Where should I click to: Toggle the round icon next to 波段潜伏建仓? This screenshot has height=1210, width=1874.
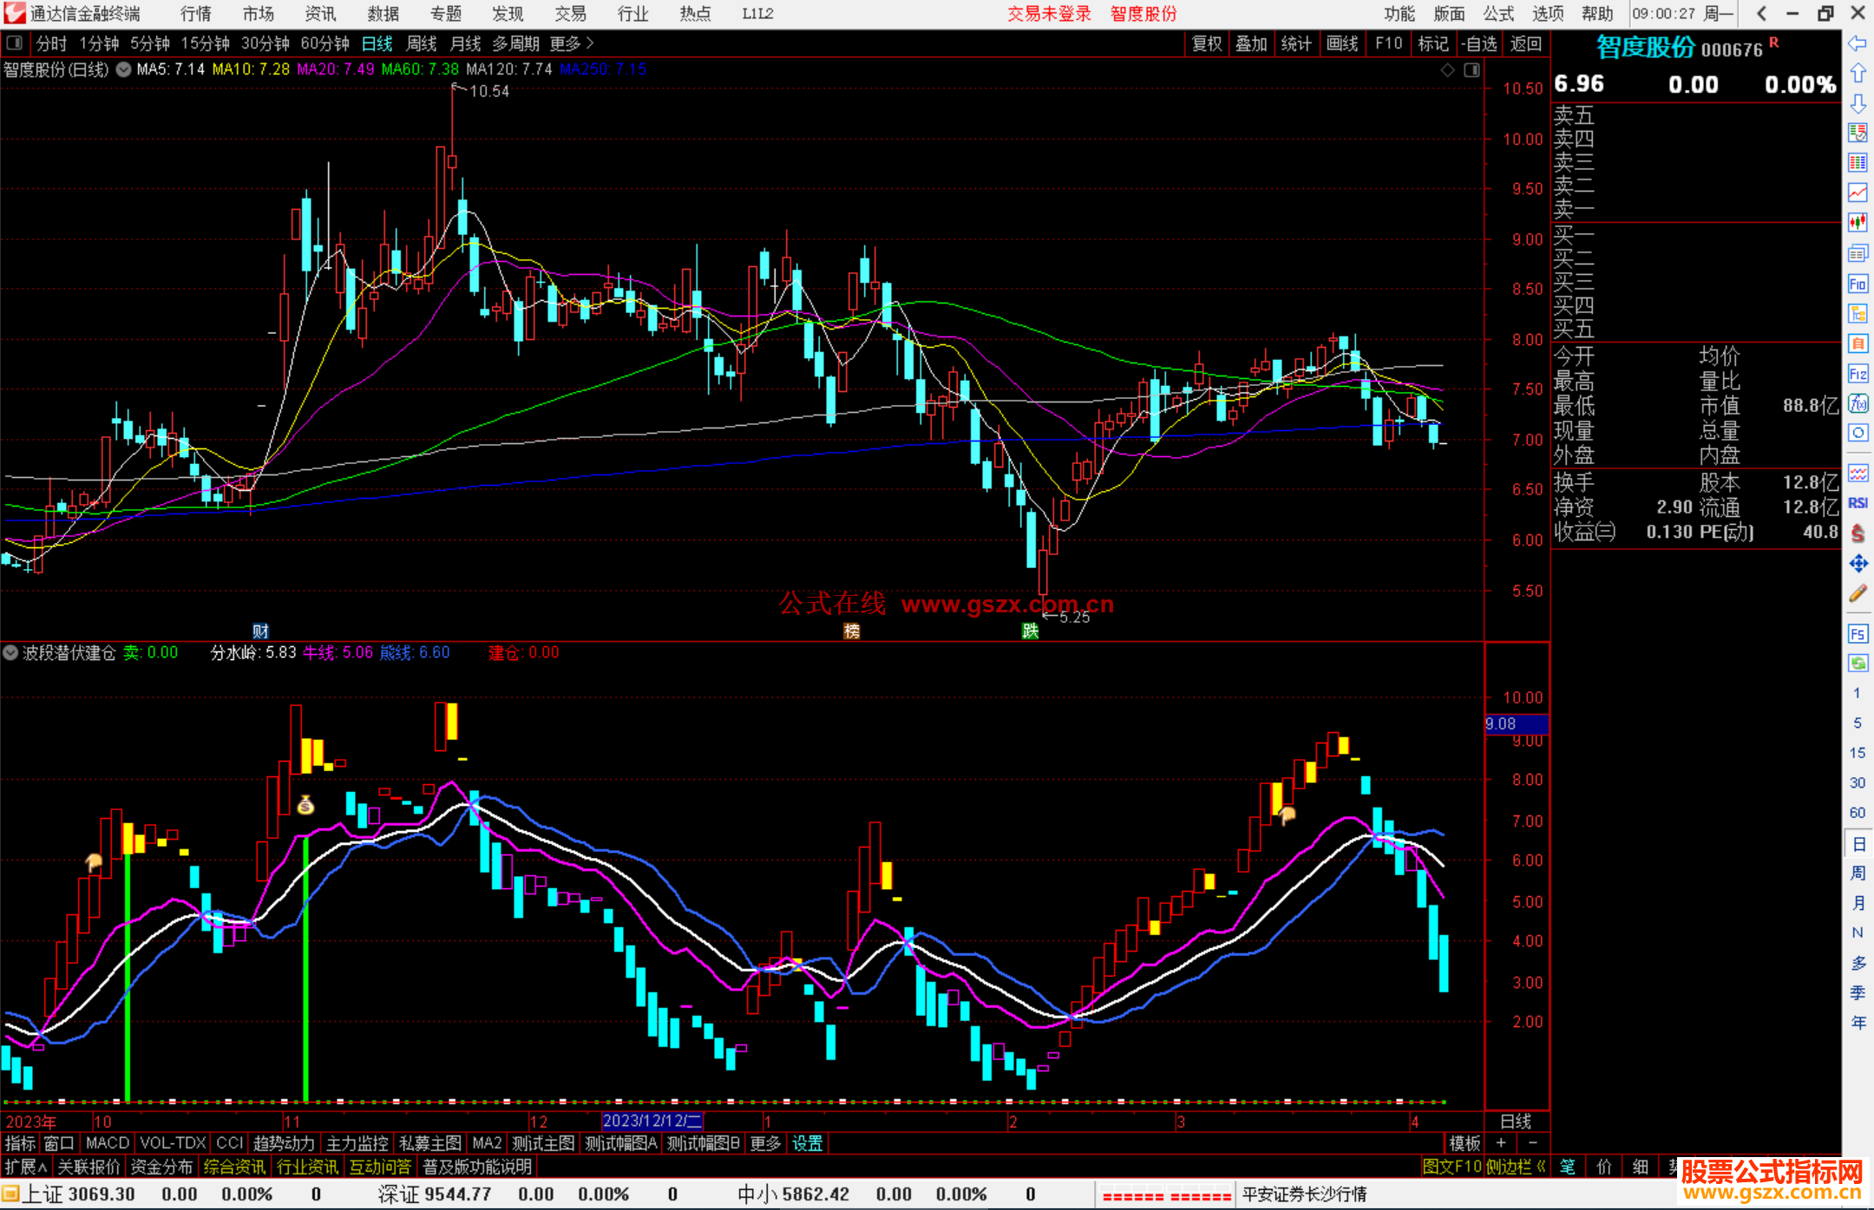[x=10, y=652]
